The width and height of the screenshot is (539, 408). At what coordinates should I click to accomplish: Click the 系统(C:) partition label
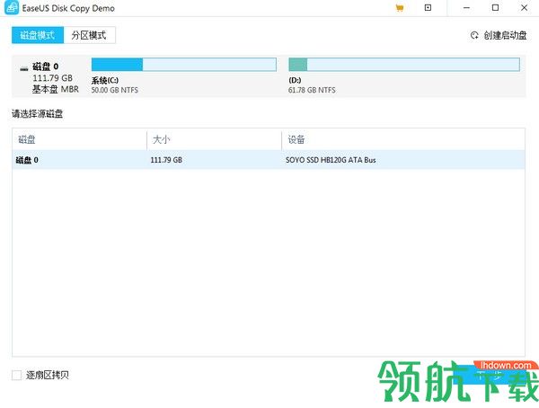click(x=105, y=81)
